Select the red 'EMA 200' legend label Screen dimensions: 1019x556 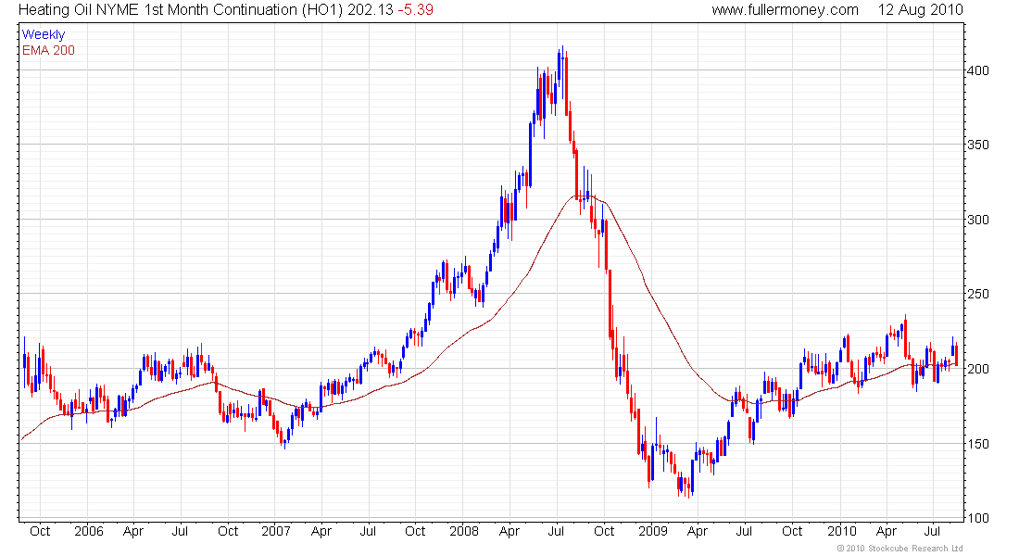(x=48, y=51)
